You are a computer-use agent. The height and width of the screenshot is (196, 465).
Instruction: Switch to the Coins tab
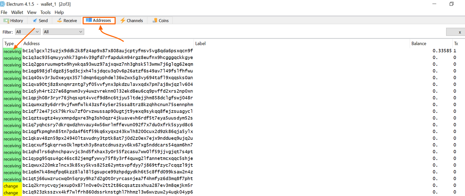coord(160,21)
